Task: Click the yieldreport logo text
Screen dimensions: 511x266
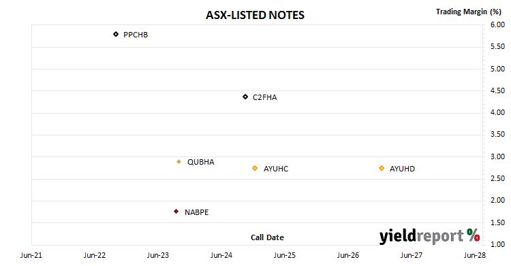Action: click(x=421, y=236)
